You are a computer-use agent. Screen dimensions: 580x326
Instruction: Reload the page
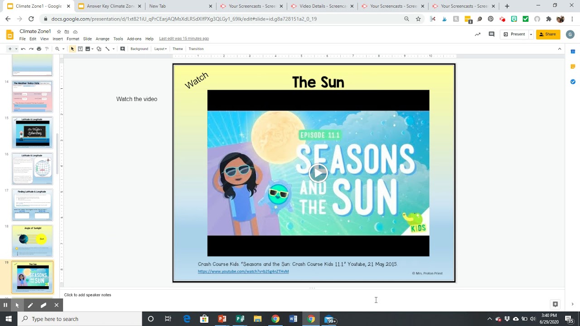(31, 19)
